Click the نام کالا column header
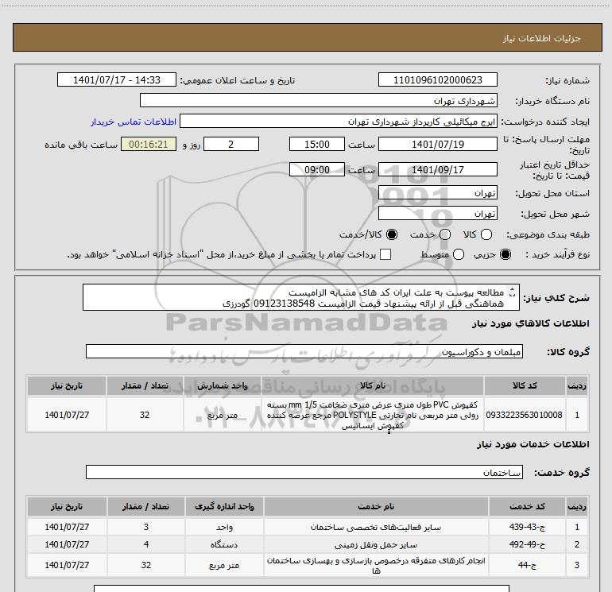The width and height of the screenshot is (612, 592). click(x=372, y=385)
